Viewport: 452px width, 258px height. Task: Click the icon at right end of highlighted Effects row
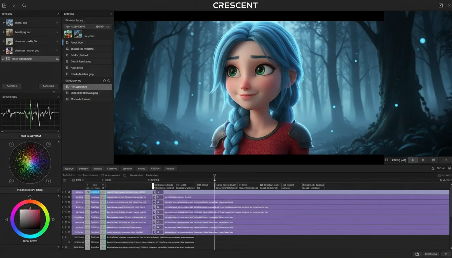pyautogui.click(x=57, y=59)
